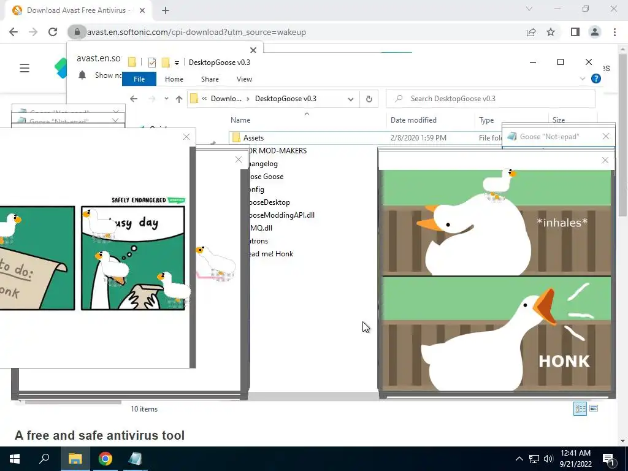The image size is (628, 471).
Task: Select the Read me! Honk file
Action: [270, 253]
